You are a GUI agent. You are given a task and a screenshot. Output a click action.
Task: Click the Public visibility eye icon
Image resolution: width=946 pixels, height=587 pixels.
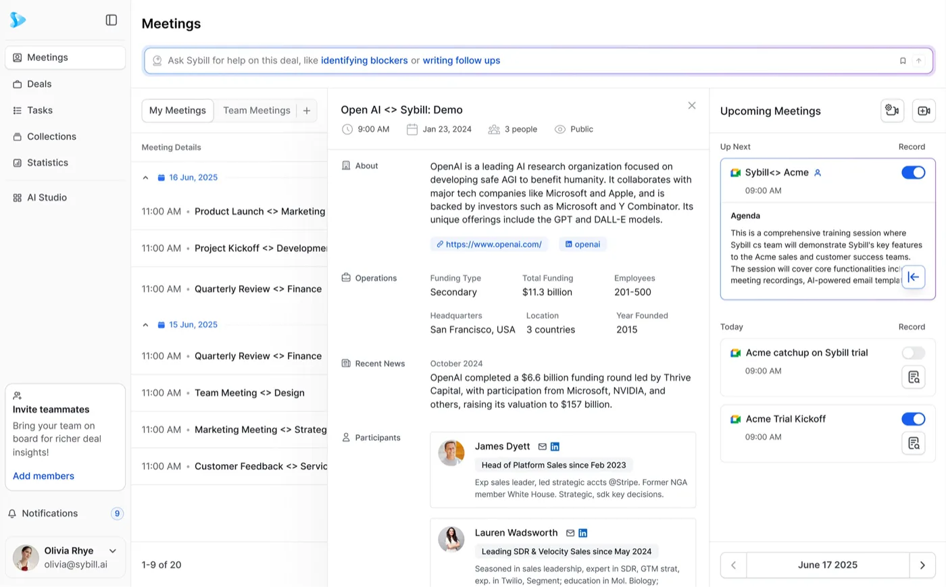560,130
